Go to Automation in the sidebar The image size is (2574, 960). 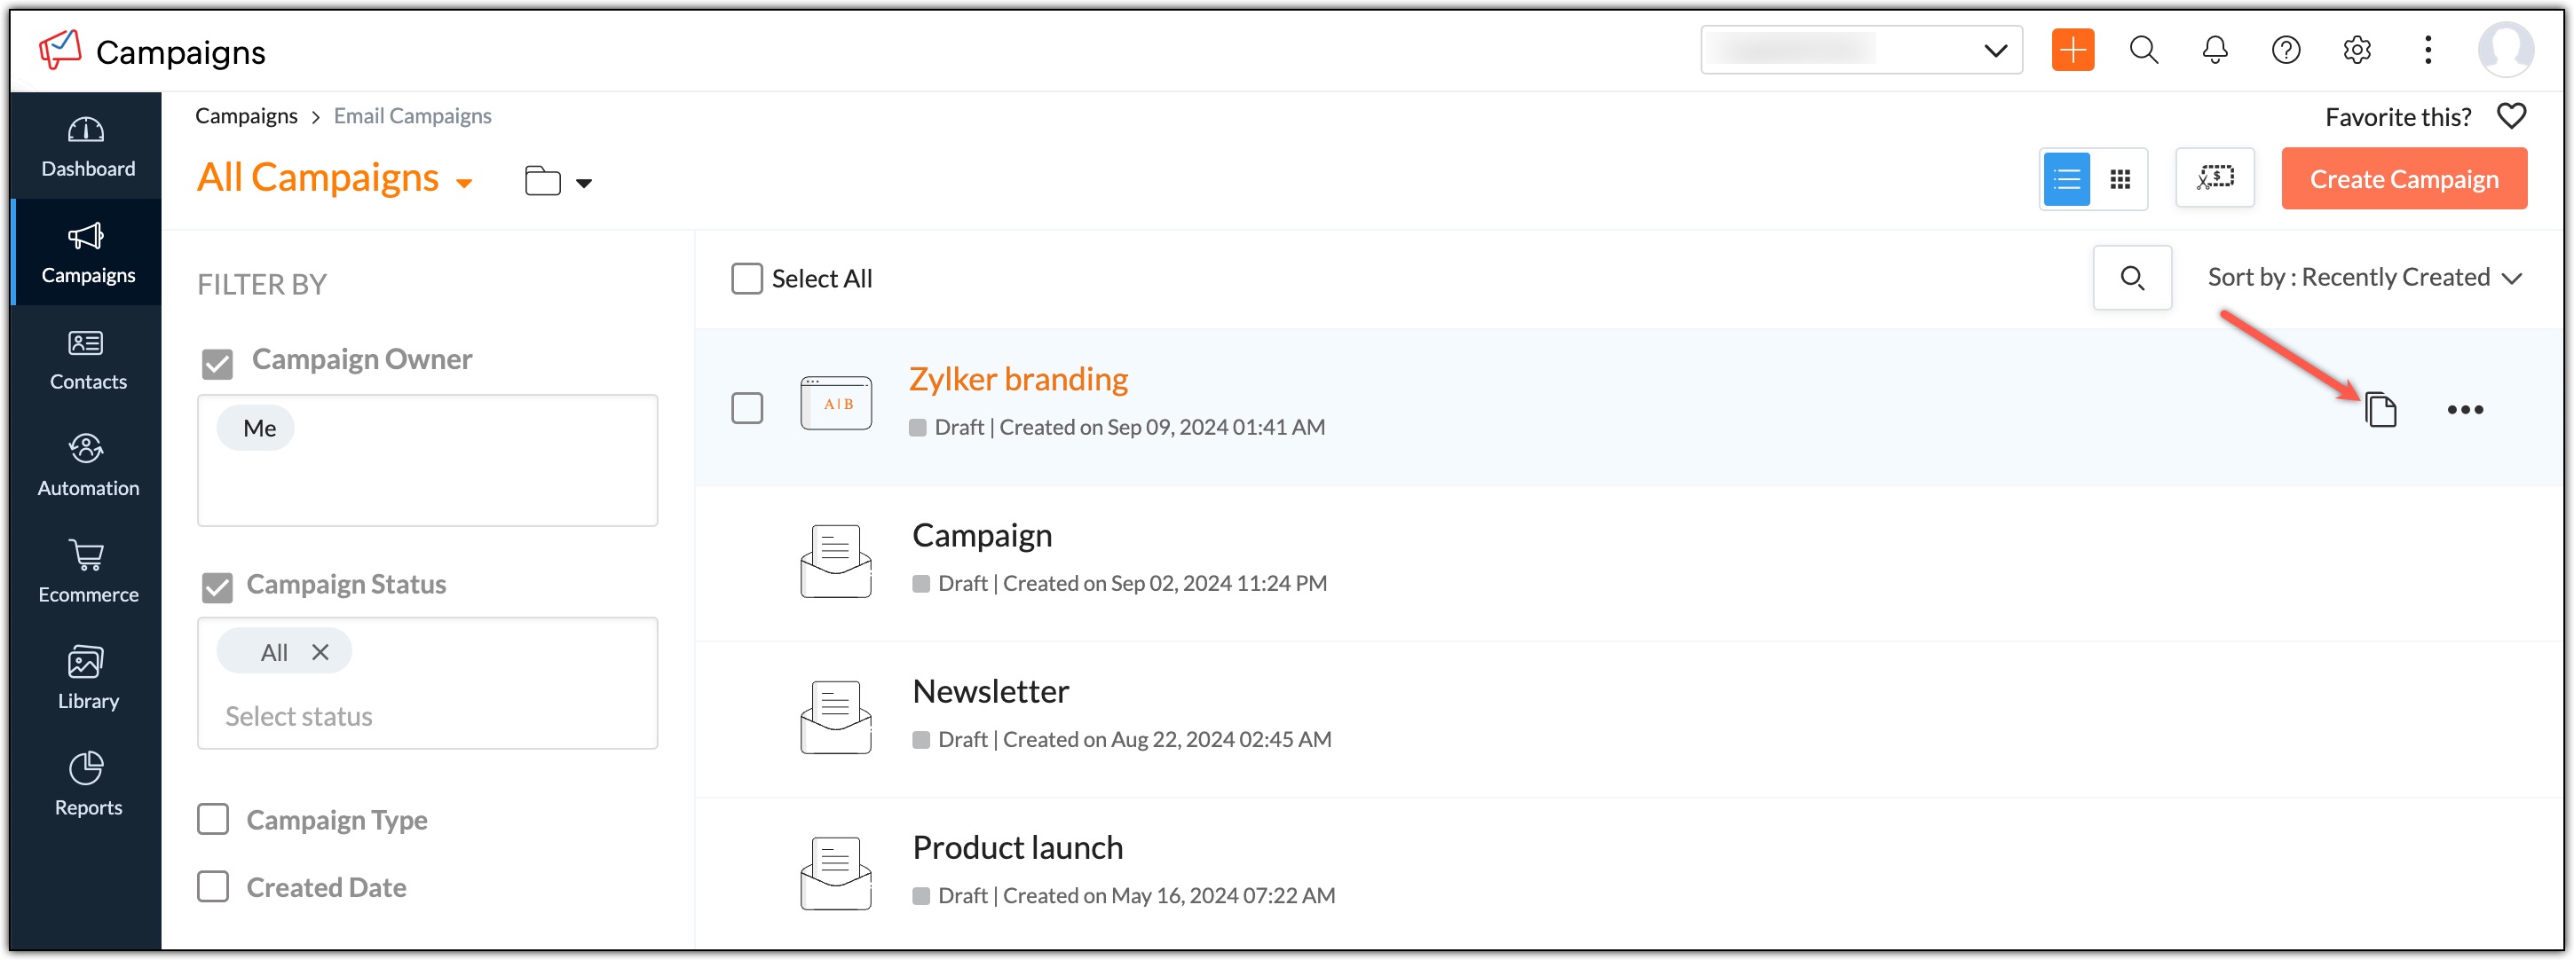88,466
